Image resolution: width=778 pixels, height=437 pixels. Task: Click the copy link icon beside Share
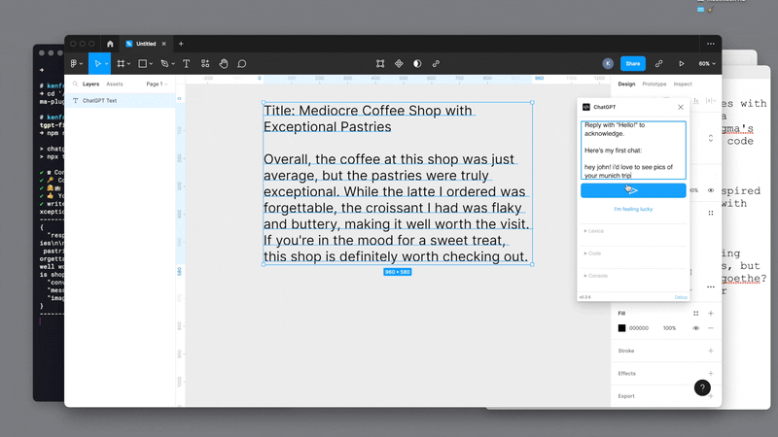point(658,63)
